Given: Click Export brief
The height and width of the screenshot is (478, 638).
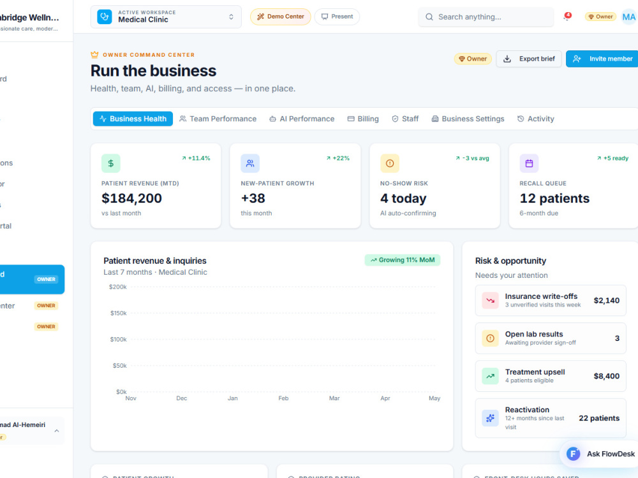Looking at the screenshot, I should 528,59.
